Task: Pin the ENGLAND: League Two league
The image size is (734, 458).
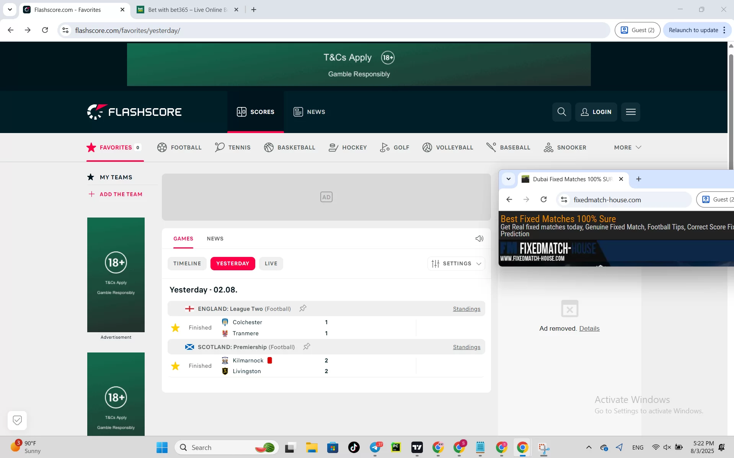Action: tap(302, 309)
